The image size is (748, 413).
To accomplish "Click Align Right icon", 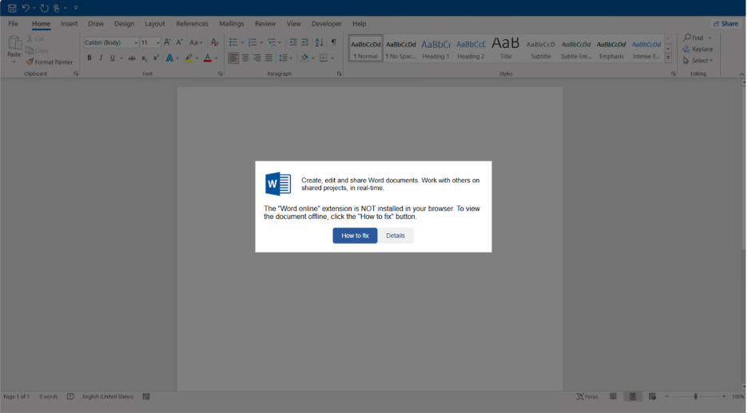I will (x=257, y=58).
